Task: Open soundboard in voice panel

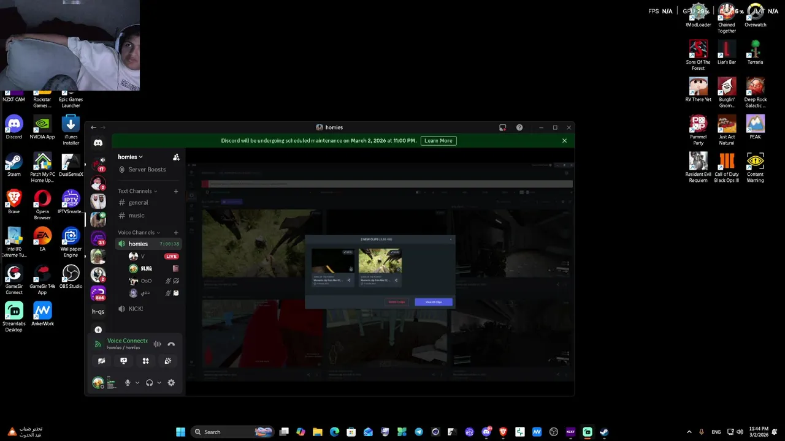Action: 167,361
